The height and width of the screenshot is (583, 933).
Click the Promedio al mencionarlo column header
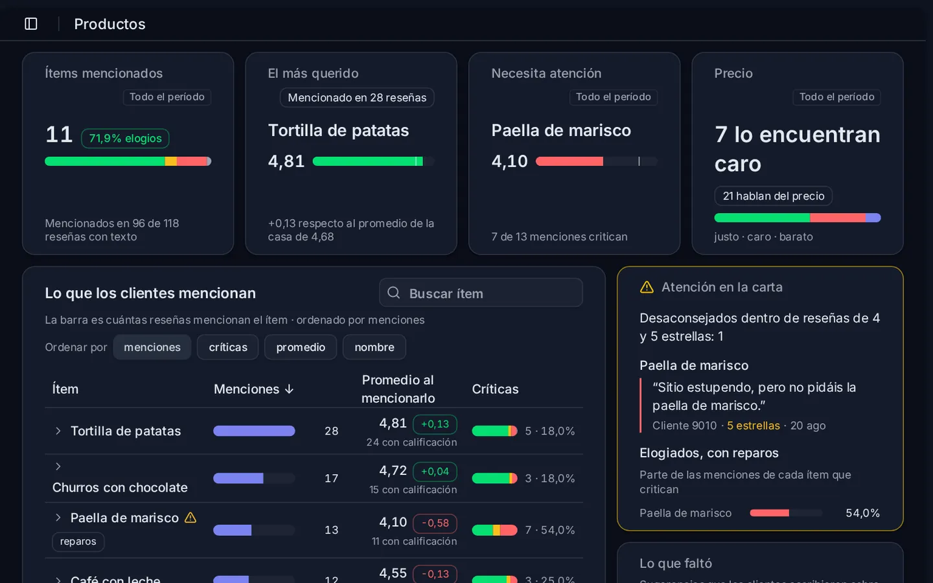click(398, 389)
